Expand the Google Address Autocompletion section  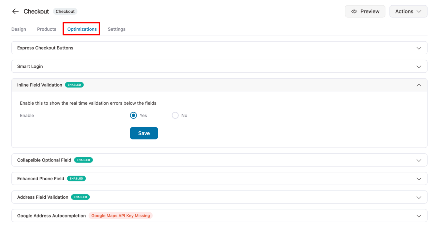point(419,215)
